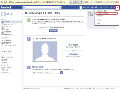Image resolution: width=120 pixels, height=92 pixels.
Task: Open the friend requests icon in the header
Action: point(14,7)
